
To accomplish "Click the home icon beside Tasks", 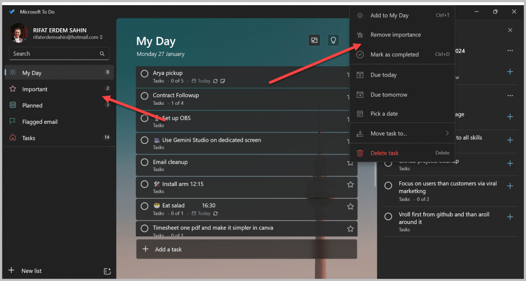I will click(x=13, y=138).
